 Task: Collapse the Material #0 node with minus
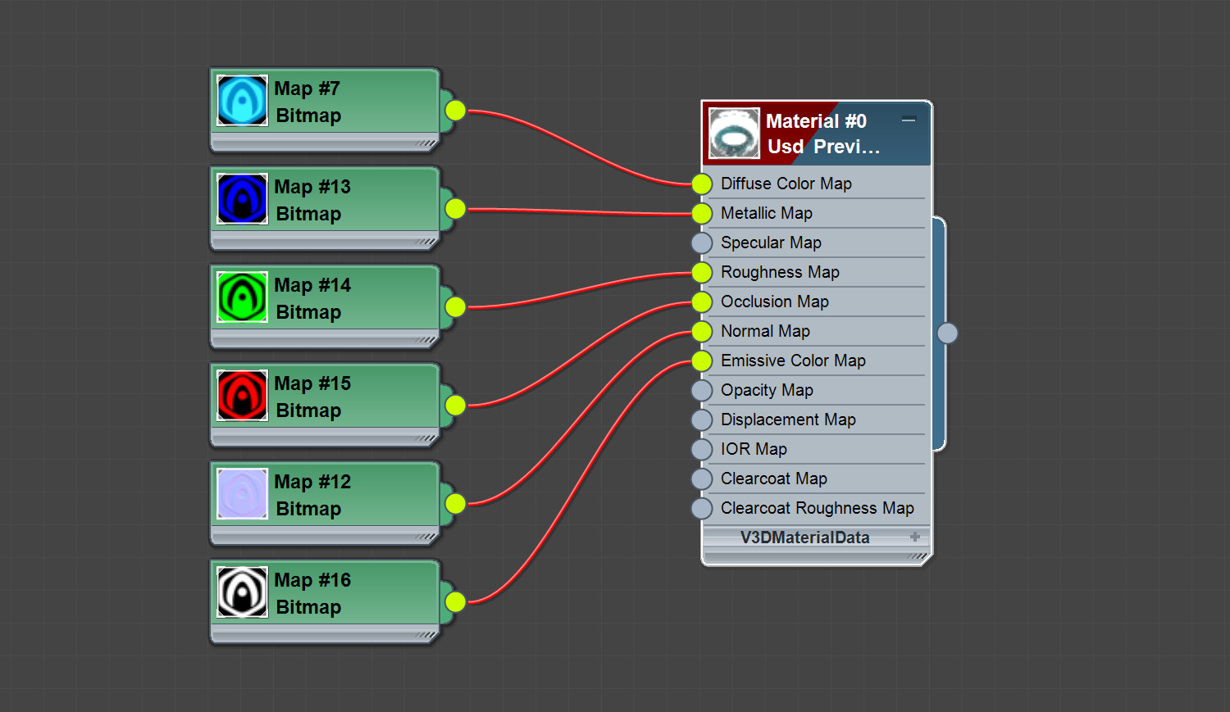click(909, 120)
